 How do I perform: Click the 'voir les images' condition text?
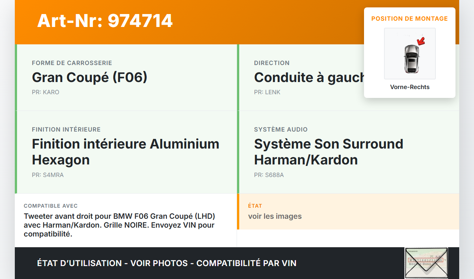click(x=275, y=216)
